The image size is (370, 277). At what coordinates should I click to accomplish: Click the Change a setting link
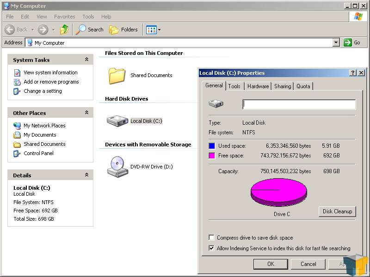43,91
